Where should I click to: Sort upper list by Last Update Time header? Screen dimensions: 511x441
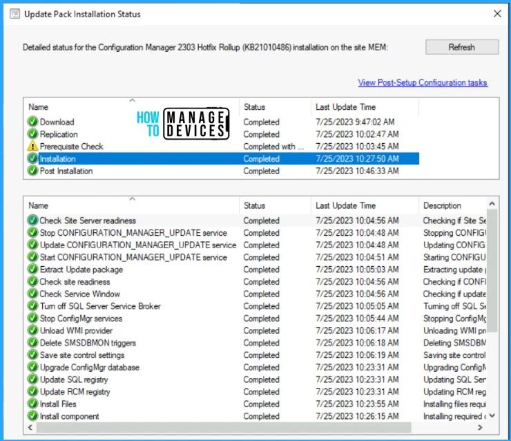pos(365,107)
